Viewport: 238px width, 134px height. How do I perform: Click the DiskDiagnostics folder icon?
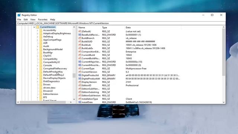pos(41,81)
